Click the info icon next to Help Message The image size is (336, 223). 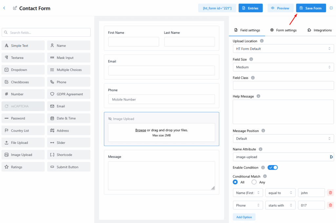coord(258,96)
